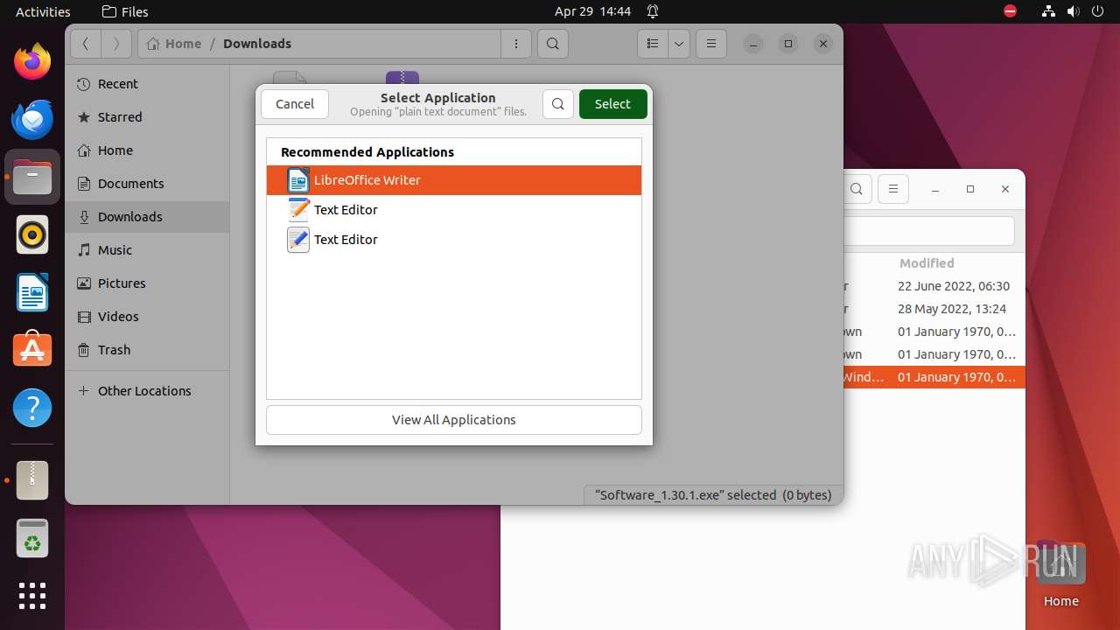The height and width of the screenshot is (630, 1120).
Task: Cancel the Select Application dialog
Action: pos(295,104)
